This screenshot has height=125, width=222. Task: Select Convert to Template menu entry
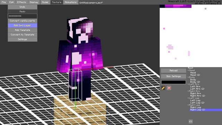click(x=22, y=35)
